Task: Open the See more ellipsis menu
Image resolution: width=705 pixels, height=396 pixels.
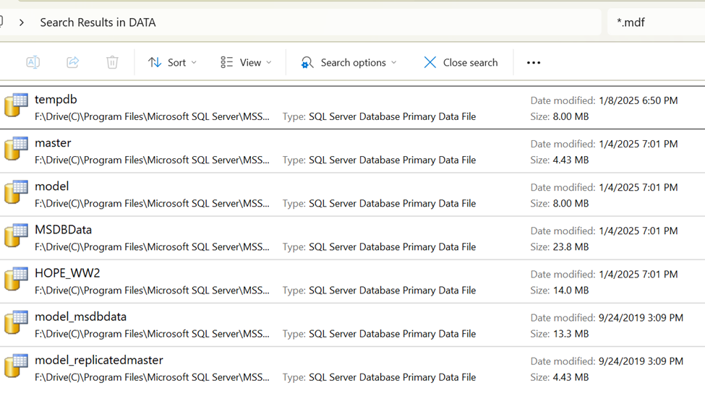Action: (534, 63)
